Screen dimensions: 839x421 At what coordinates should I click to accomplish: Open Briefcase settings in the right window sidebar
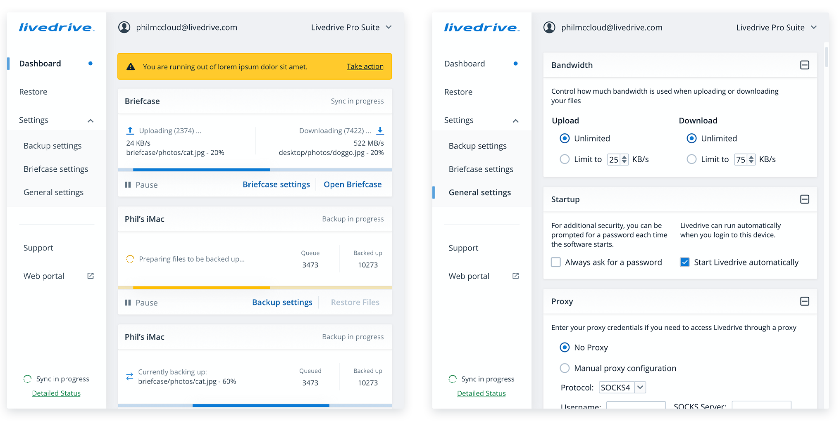point(482,169)
